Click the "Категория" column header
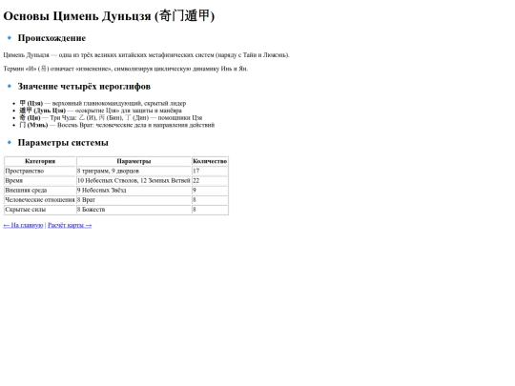 tap(40, 161)
